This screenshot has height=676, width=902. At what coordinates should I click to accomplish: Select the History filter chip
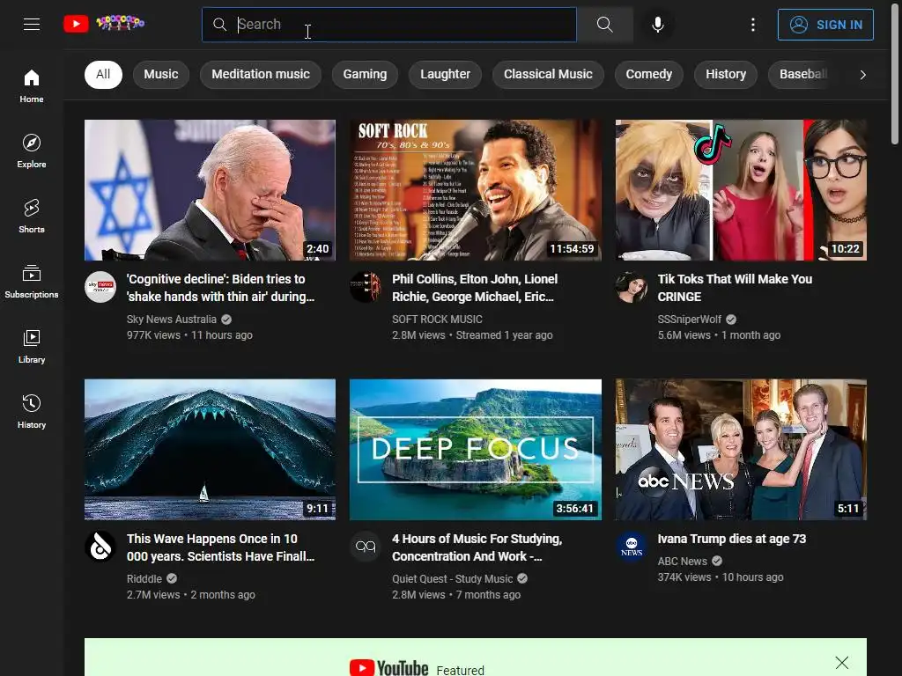[726, 74]
